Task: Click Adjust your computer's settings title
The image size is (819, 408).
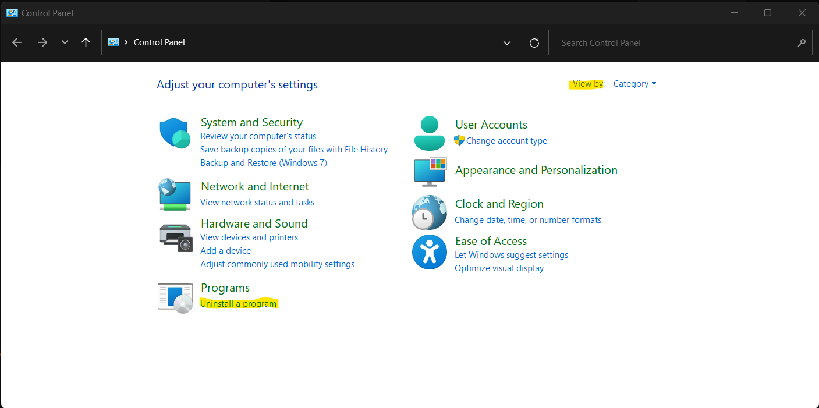Action: (237, 84)
